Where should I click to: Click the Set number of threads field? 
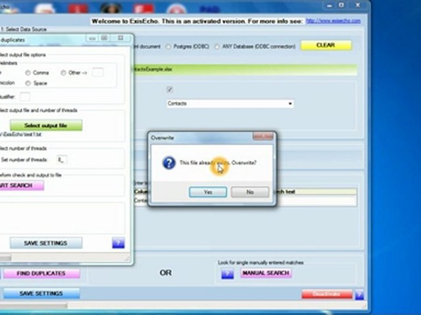[x=62, y=160]
